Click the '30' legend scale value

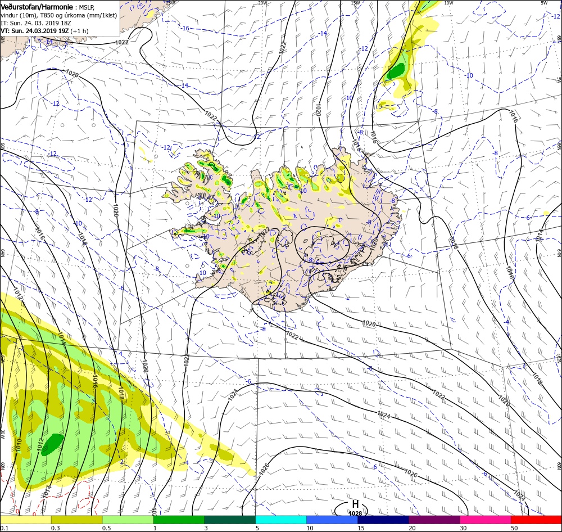pyautogui.click(x=464, y=528)
